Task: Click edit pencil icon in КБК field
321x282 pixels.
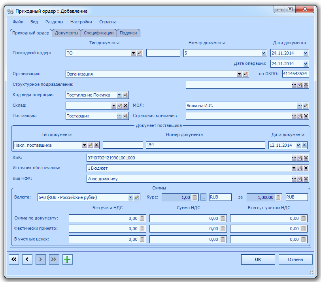Action: 300,158
